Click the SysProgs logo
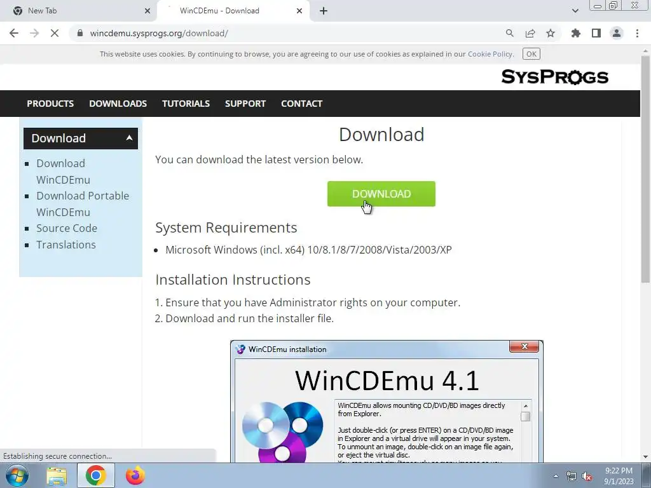 pyautogui.click(x=554, y=77)
